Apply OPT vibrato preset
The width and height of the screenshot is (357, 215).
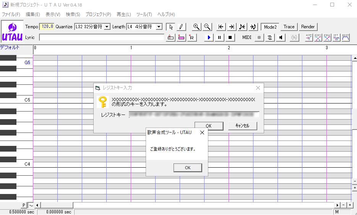tap(336, 37)
